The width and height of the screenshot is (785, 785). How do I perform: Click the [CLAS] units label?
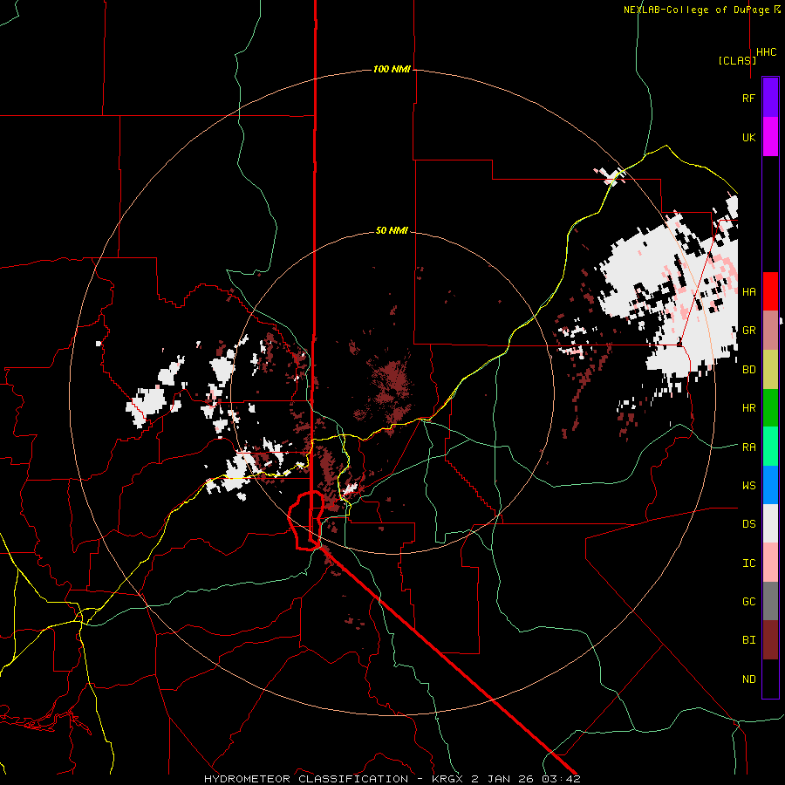tap(737, 61)
